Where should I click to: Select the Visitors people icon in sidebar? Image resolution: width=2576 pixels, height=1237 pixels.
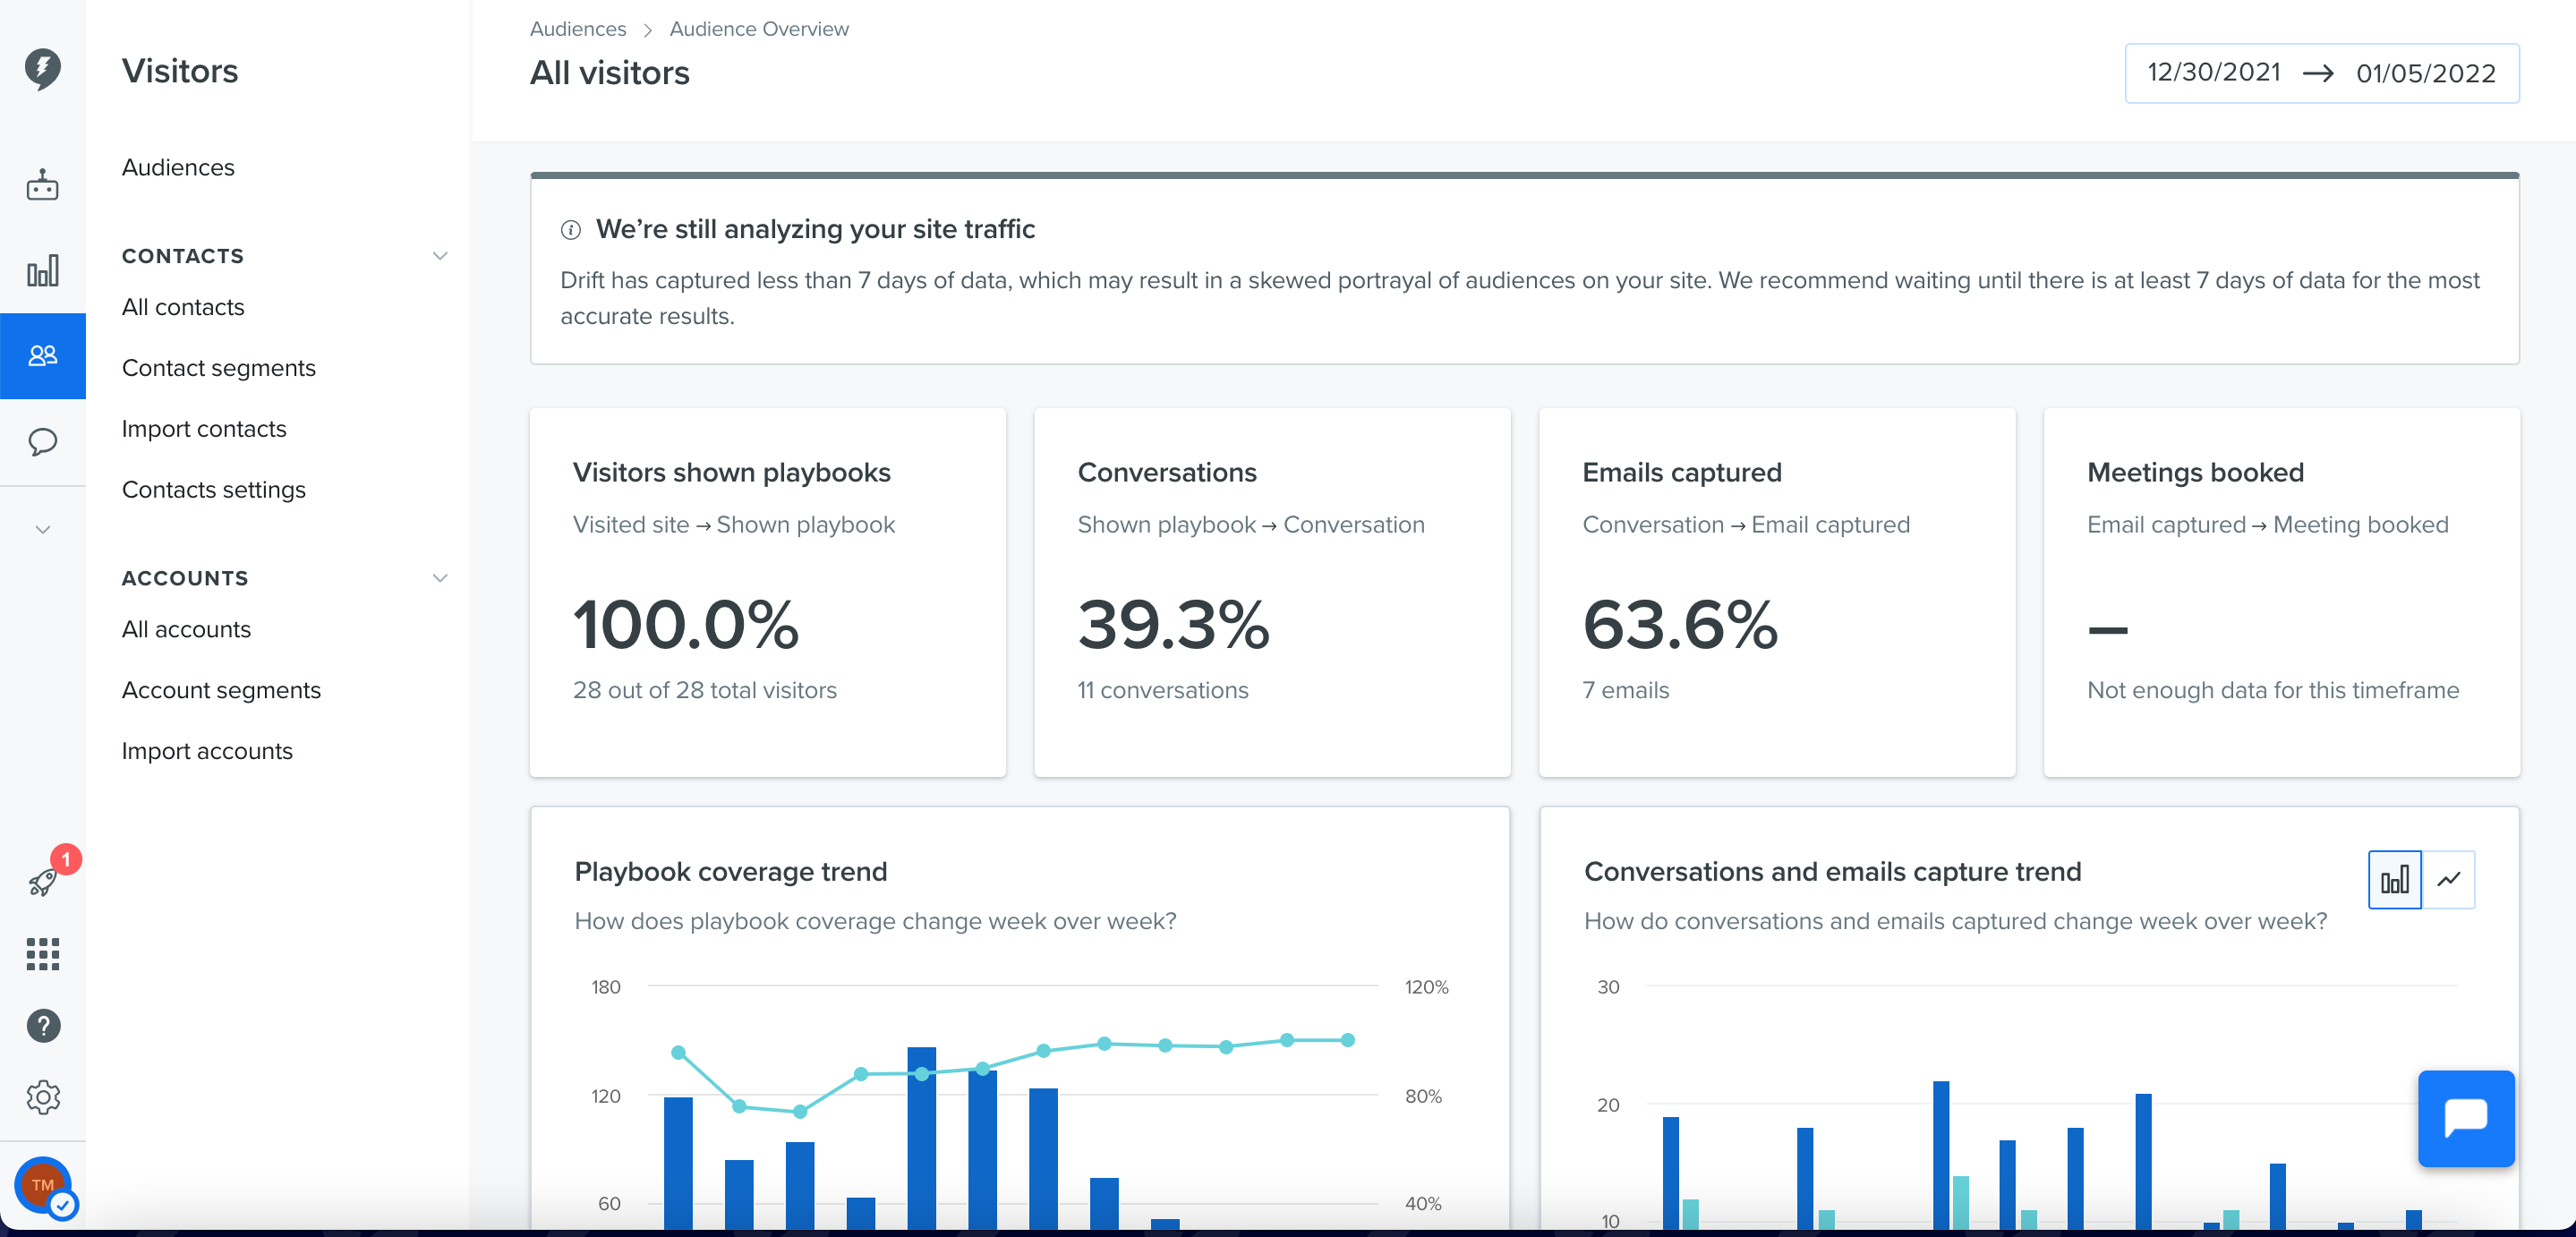coord(42,356)
